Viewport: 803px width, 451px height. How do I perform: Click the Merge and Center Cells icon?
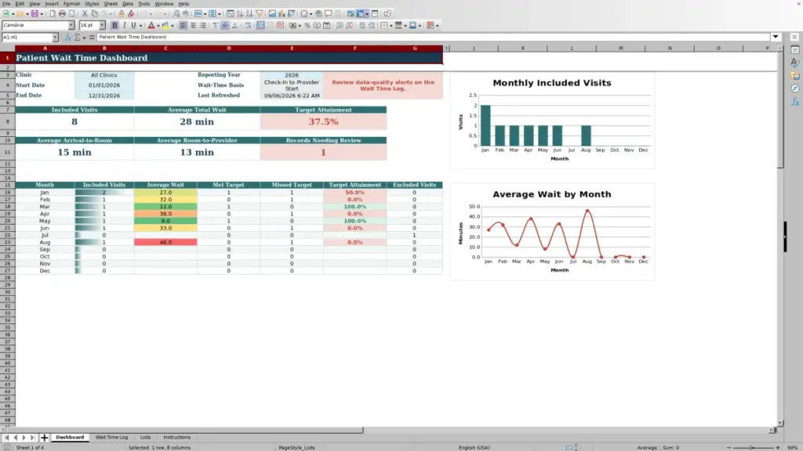click(260, 25)
